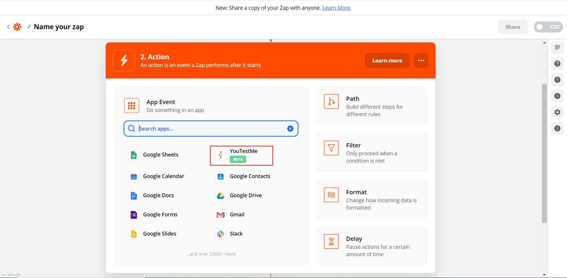
Task: Click the Zapier asterisk logo
Action: point(17,27)
